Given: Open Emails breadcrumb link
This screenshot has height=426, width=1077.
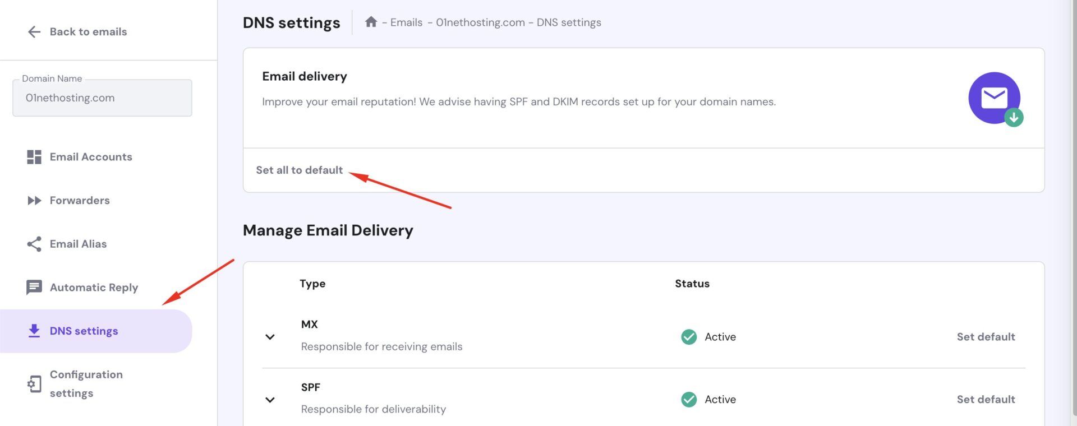Looking at the screenshot, I should (x=406, y=22).
